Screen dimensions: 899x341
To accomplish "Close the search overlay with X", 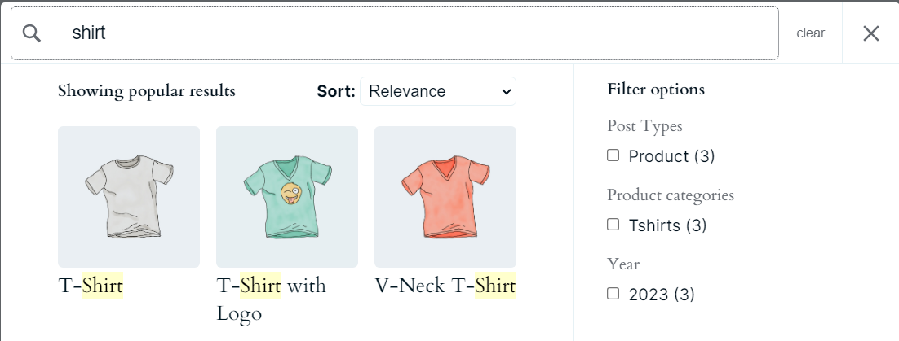I will tap(871, 33).
